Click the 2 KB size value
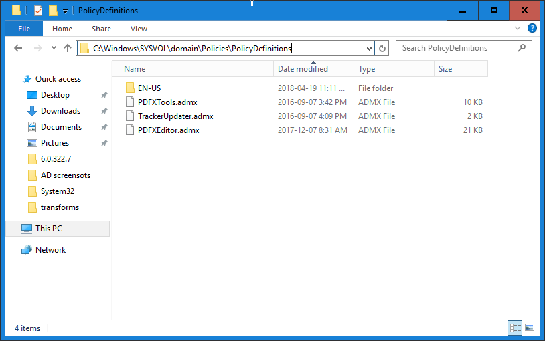The height and width of the screenshot is (341, 545). click(475, 116)
